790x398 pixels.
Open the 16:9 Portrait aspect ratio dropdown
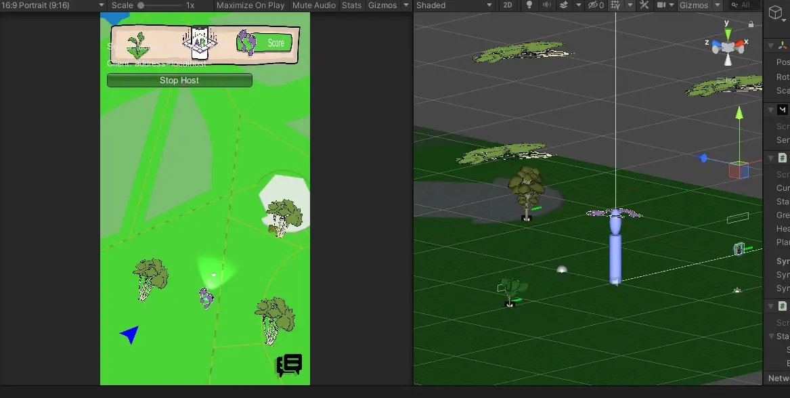(x=53, y=5)
